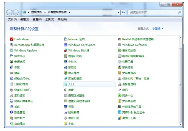Open the 通知区域图标 link
The height and width of the screenshot is (131, 188).
point(77,96)
